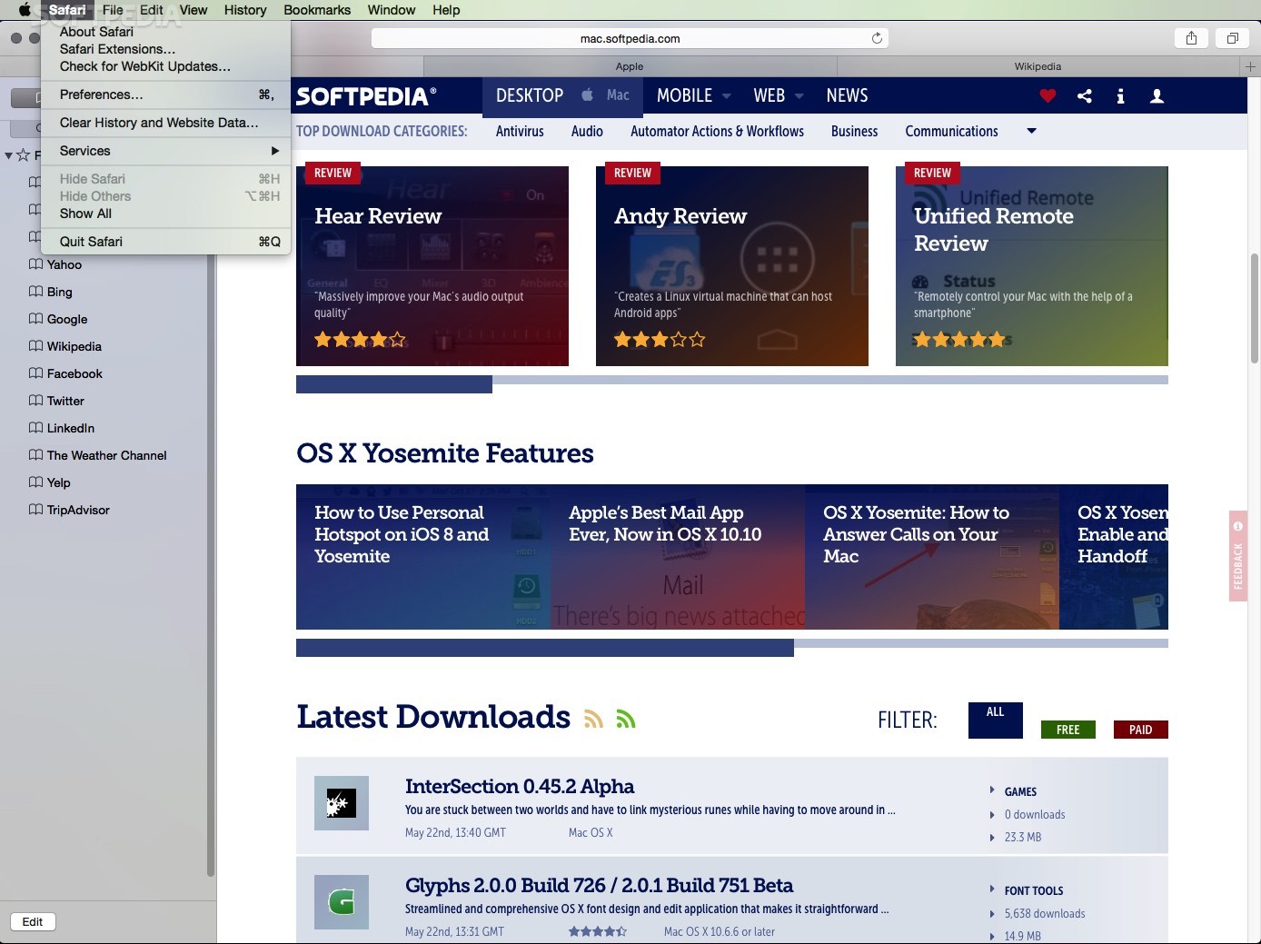Open Preferences… from Safari menu

[165, 94]
